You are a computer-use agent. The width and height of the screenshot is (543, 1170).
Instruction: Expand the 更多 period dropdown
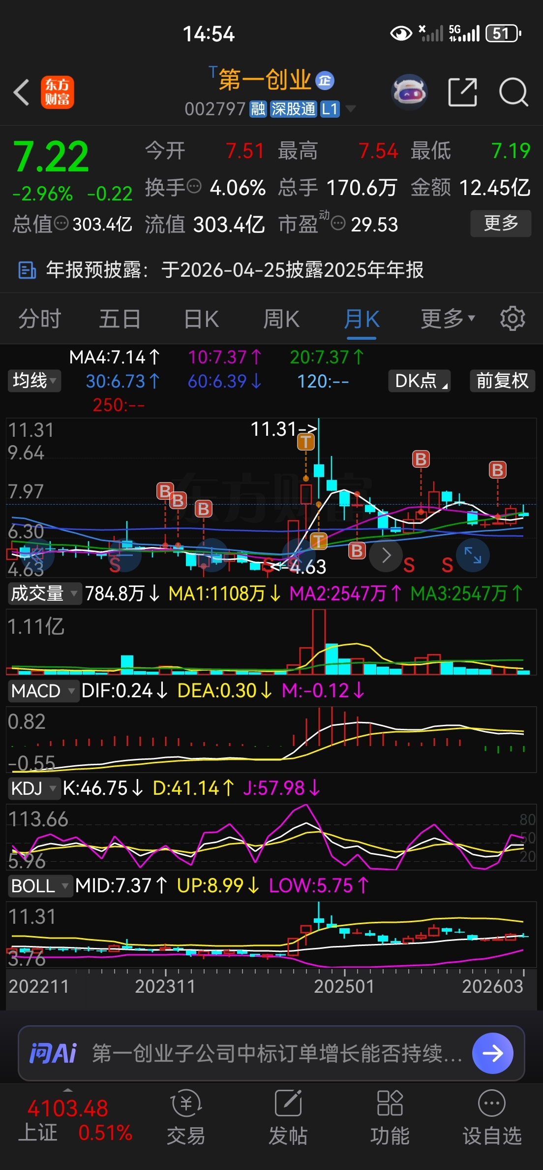[x=448, y=319]
